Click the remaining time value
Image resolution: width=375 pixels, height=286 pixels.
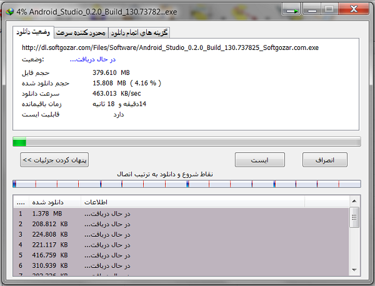coord(119,104)
